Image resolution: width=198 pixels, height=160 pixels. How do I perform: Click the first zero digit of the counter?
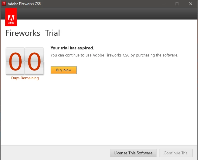(x=15, y=61)
